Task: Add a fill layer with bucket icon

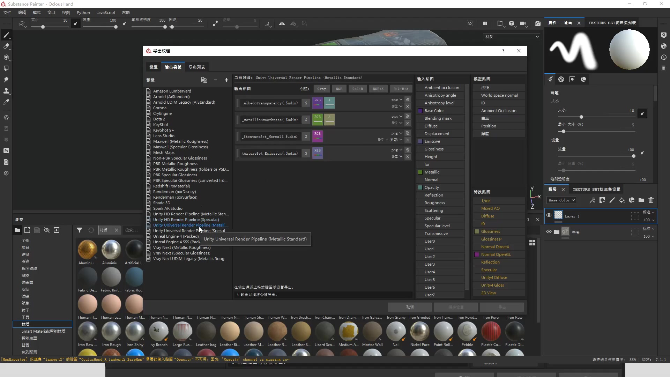Action: (622, 200)
